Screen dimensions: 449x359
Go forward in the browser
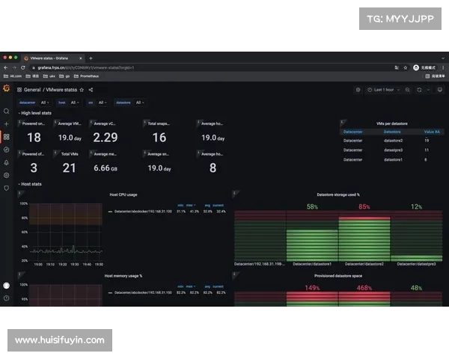coord(14,68)
